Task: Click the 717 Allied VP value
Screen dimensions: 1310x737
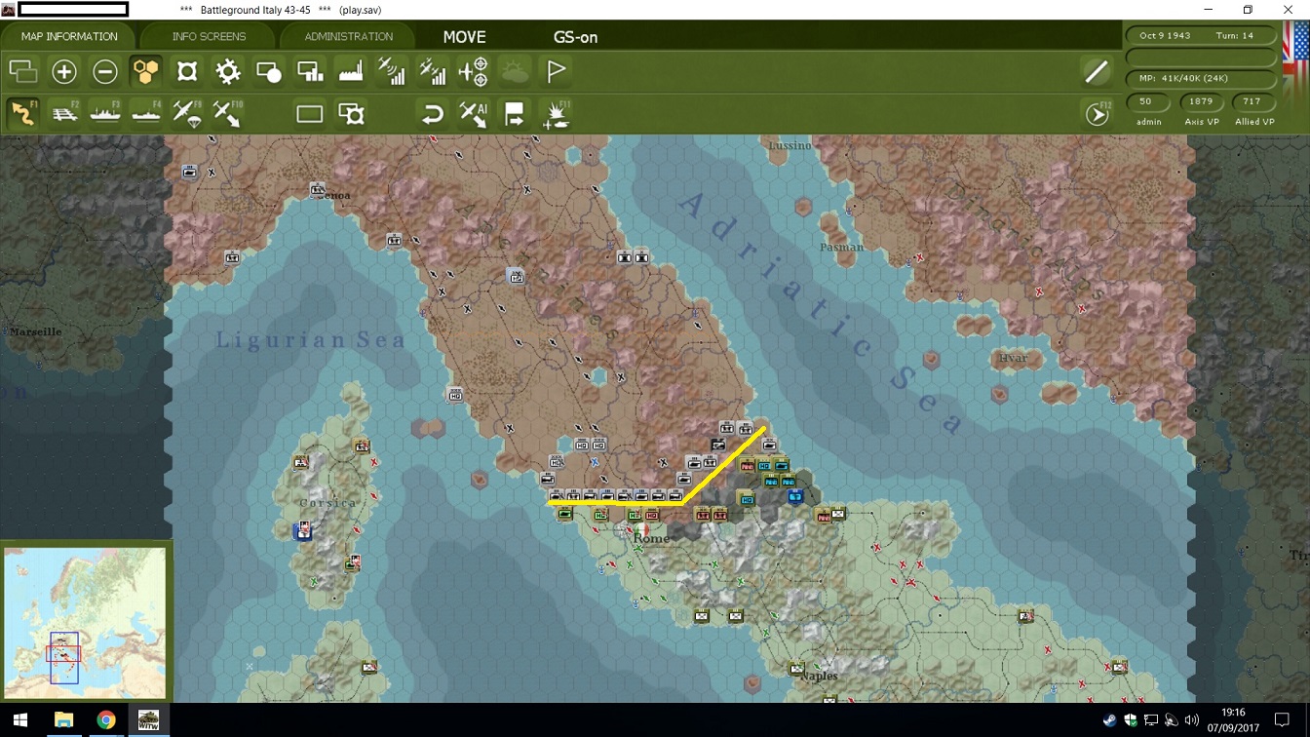Action: [1252, 101]
